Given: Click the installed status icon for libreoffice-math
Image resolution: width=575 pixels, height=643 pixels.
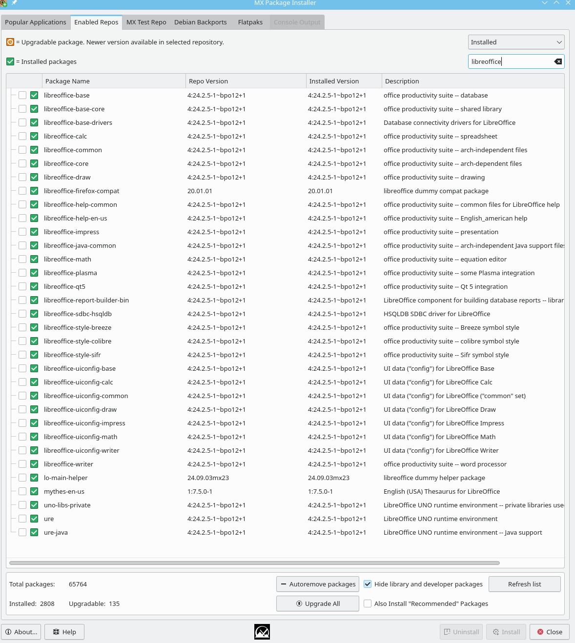Looking at the screenshot, I should point(34,259).
